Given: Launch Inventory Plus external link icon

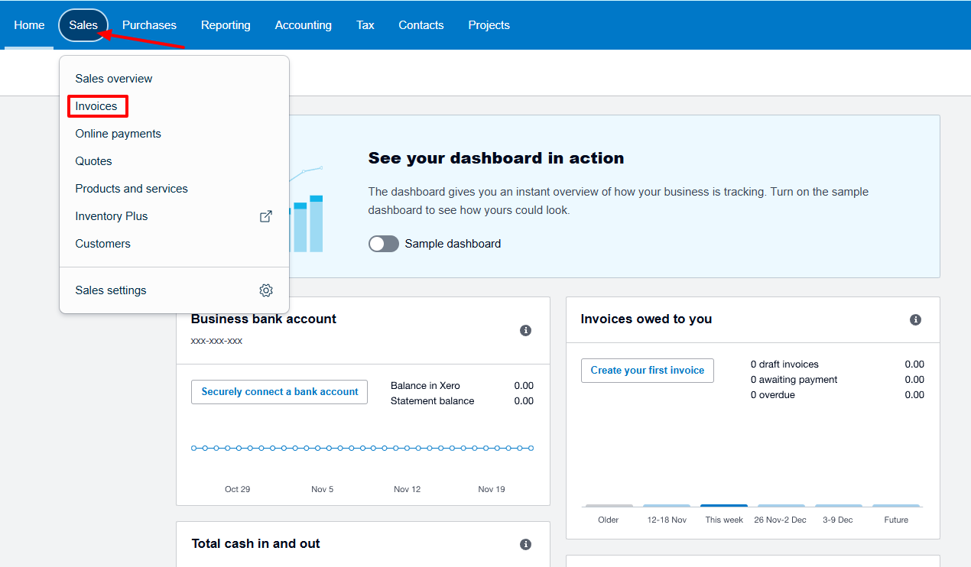Looking at the screenshot, I should coord(265,216).
